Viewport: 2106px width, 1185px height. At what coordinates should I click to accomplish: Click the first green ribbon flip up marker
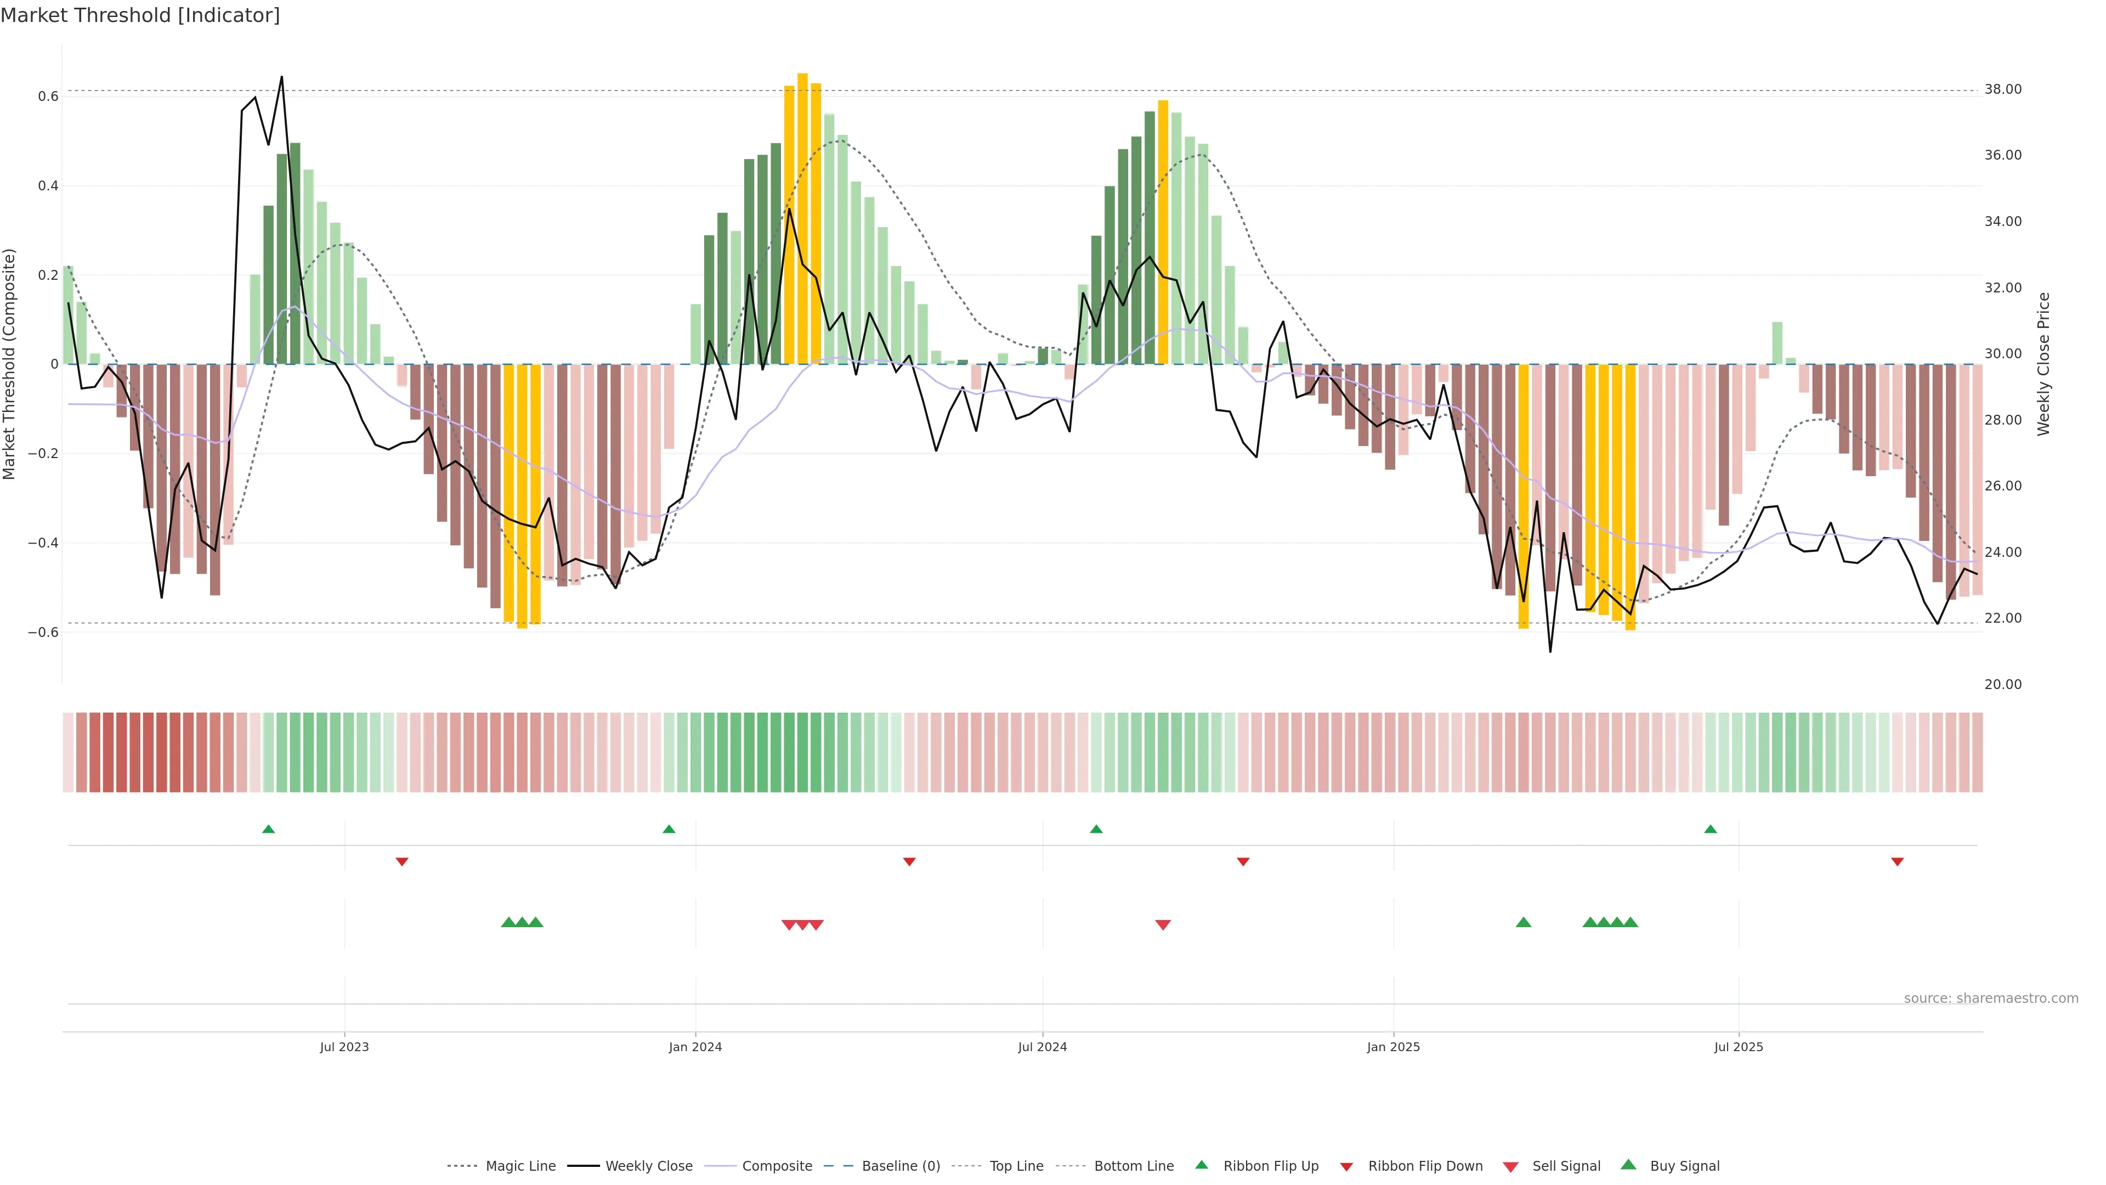268,830
